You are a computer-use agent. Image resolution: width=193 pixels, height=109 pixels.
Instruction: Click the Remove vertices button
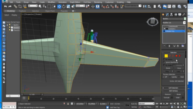click(x=168, y=94)
